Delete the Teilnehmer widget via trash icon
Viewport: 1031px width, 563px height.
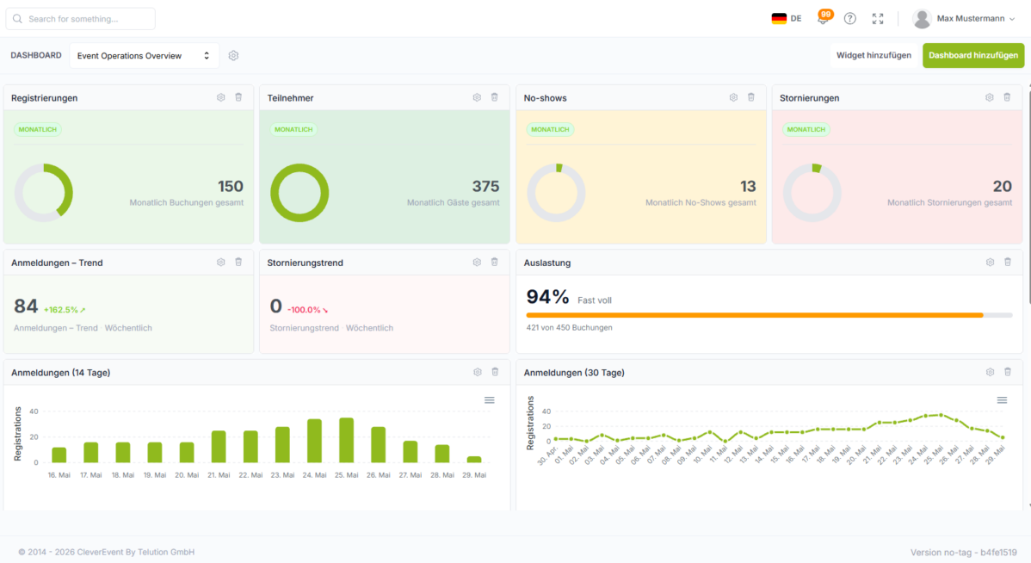coord(495,97)
